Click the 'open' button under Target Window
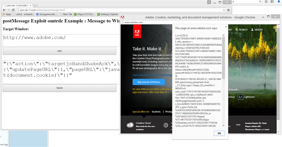This screenshot has height=147, width=282. tap(59, 51)
